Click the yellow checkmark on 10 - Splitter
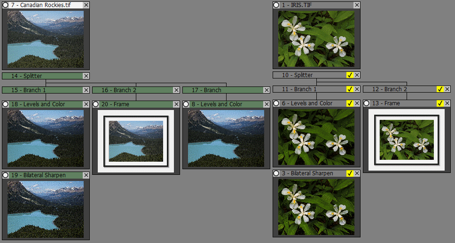Viewport: 455px width, 243px height. click(350, 75)
